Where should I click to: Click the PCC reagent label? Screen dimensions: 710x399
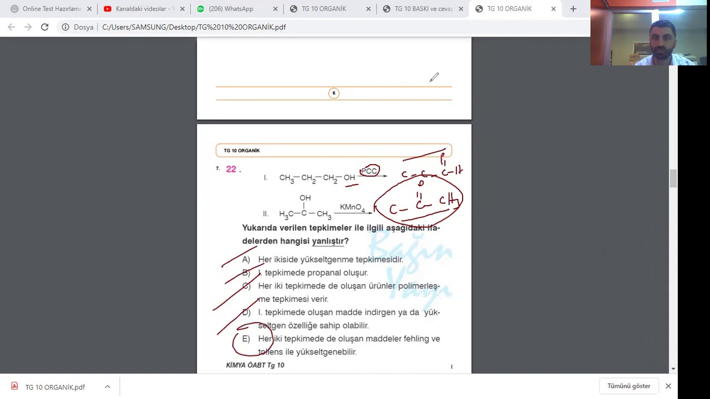click(x=369, y=171)
